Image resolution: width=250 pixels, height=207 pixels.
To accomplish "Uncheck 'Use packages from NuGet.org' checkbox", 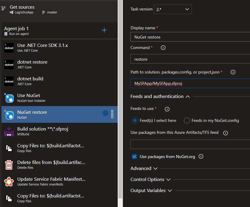I will pyautogui.click(x=134, y=157).
